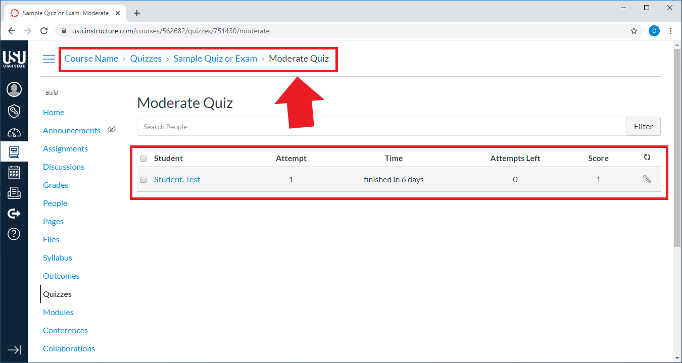Open the Inbox icon in sidebar
682x363 pixels.
coord(14,193)
